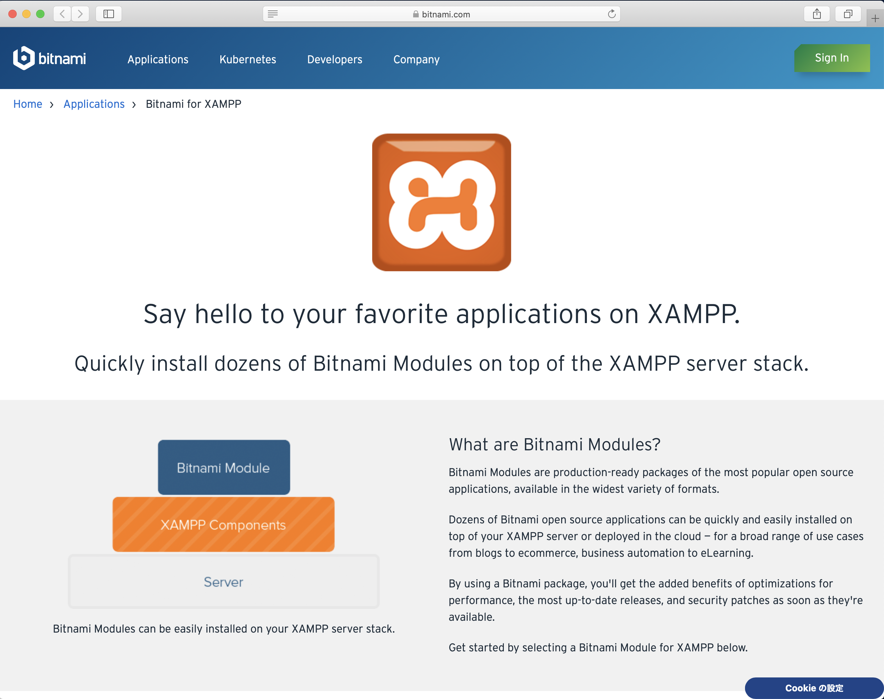The image size is (884, 699).
Task: Click the Reader view icon in address bar
Action: (x=273, y=14)
